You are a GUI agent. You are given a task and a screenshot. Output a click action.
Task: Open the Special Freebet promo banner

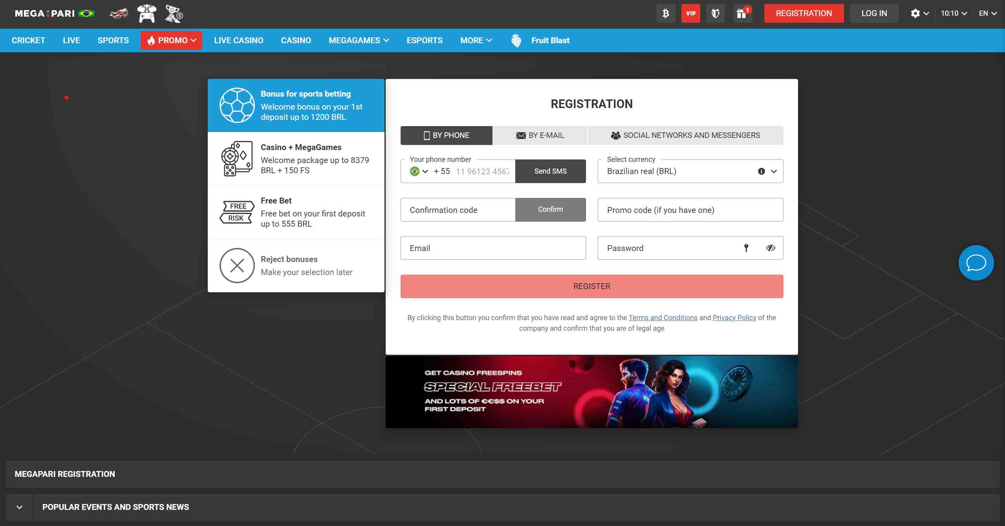click(x=592, y=392)
